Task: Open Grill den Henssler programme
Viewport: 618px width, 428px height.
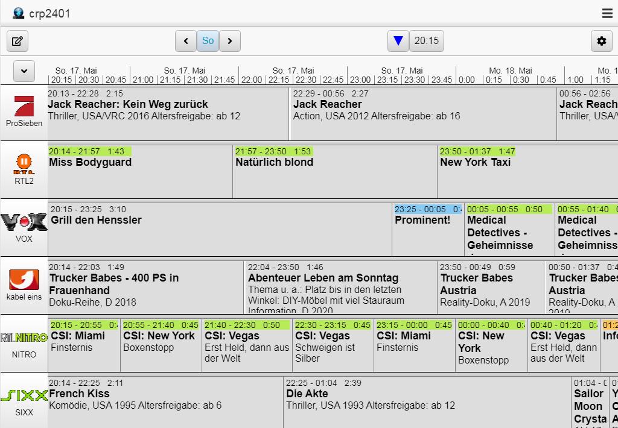Action: 220,230
